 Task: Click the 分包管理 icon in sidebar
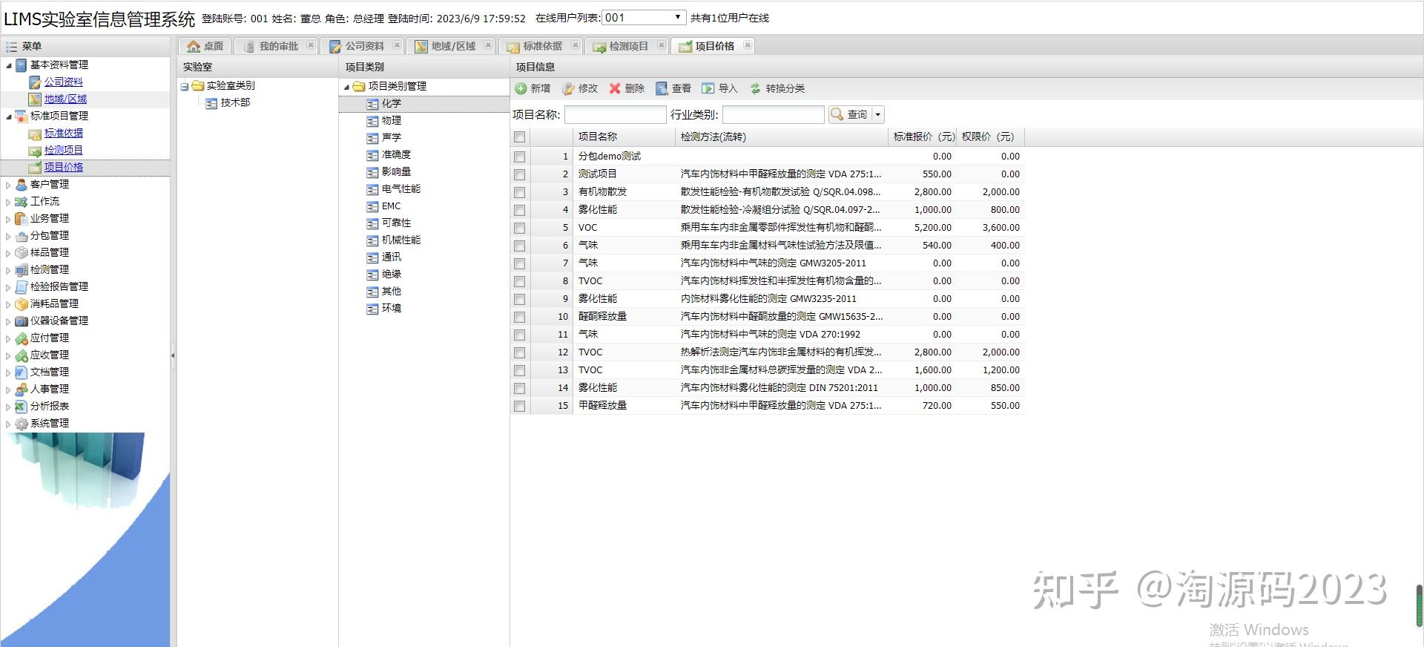22,235
